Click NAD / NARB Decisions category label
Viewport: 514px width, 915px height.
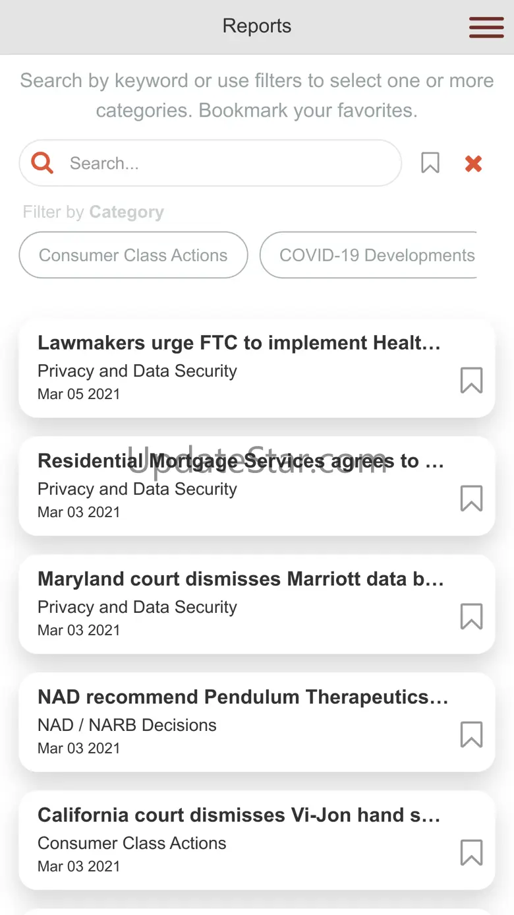[x=127, y=725]
